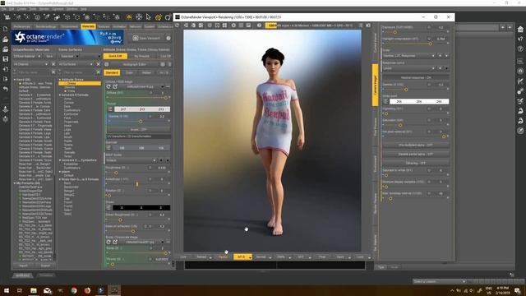Click the Undo arrow icon in left toolbar
Viewport: 526px width, 296px height.
6,89
